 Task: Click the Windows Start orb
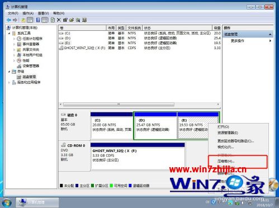6,203
